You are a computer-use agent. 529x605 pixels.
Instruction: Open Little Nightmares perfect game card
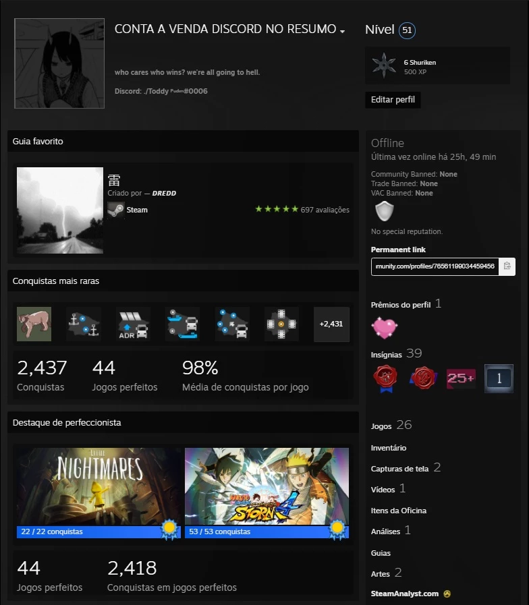pos(99,493)
